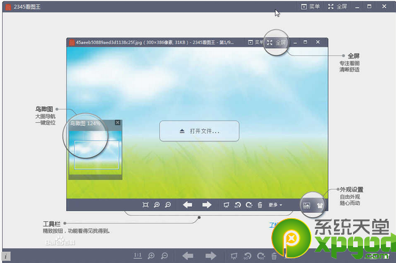This screenshot has height=263, width=396.
Task: Rotate image counterclockwise in the outer bottom bar
Action: 247,256
